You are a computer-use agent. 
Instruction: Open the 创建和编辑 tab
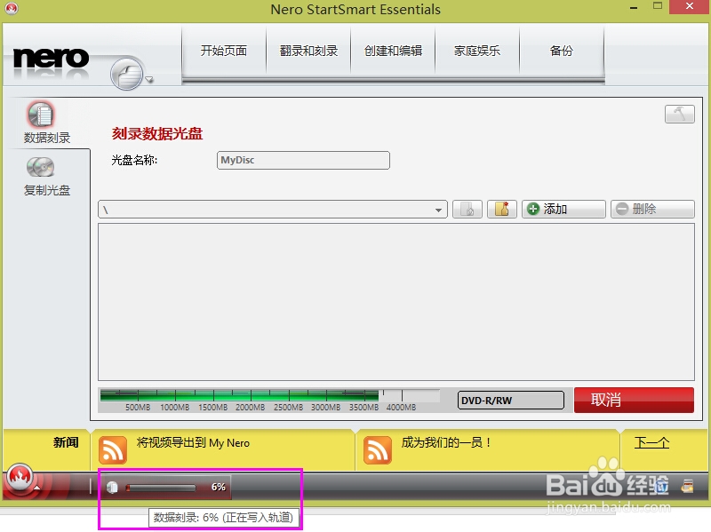393,51
